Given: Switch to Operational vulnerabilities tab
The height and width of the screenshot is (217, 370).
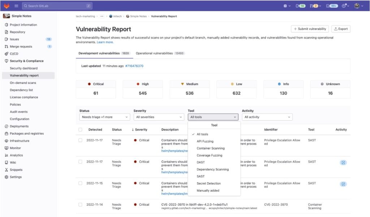Looking at the screenshot, I should click(160, 53).
